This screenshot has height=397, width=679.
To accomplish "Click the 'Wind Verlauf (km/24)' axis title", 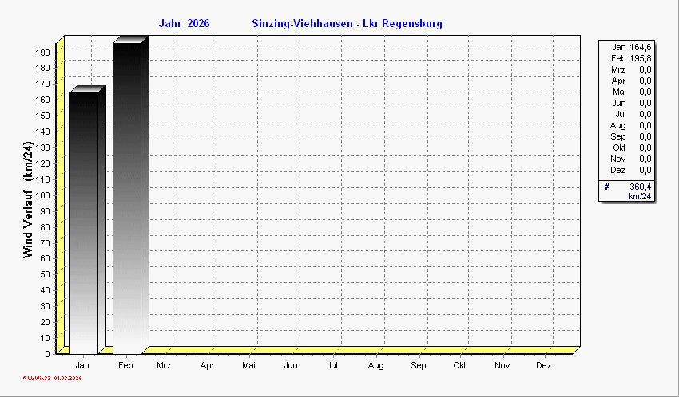I will [x=28, y=199].
